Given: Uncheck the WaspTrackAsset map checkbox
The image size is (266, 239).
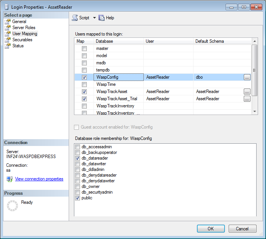Looking at the screenshot, I should point(84,92).
